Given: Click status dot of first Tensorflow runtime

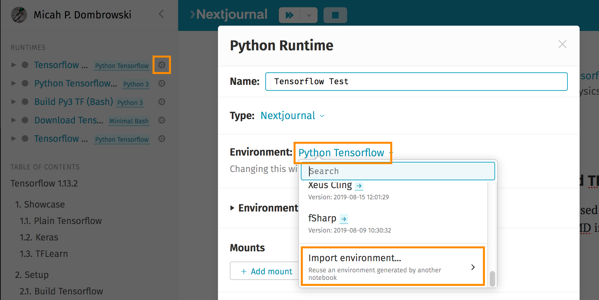Looking at the screenshot, I should [25, 65].
